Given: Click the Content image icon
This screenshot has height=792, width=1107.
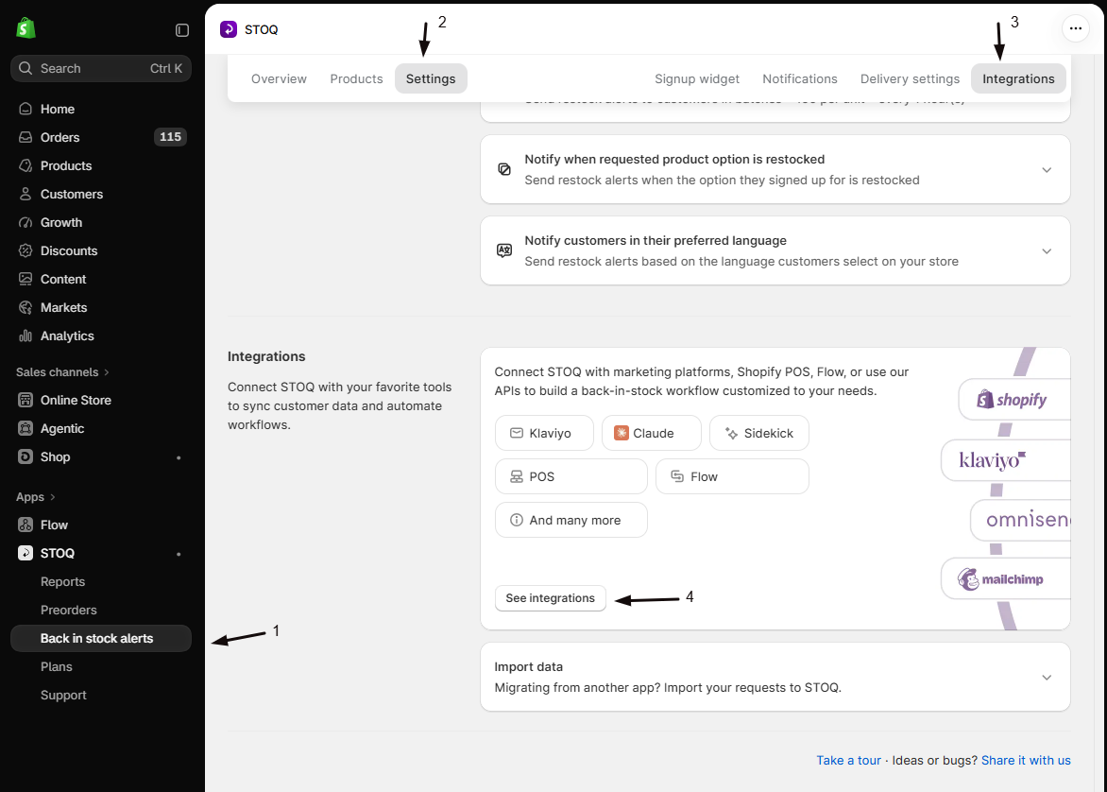Looking at the screenshot, I should (x=26, y=279).
